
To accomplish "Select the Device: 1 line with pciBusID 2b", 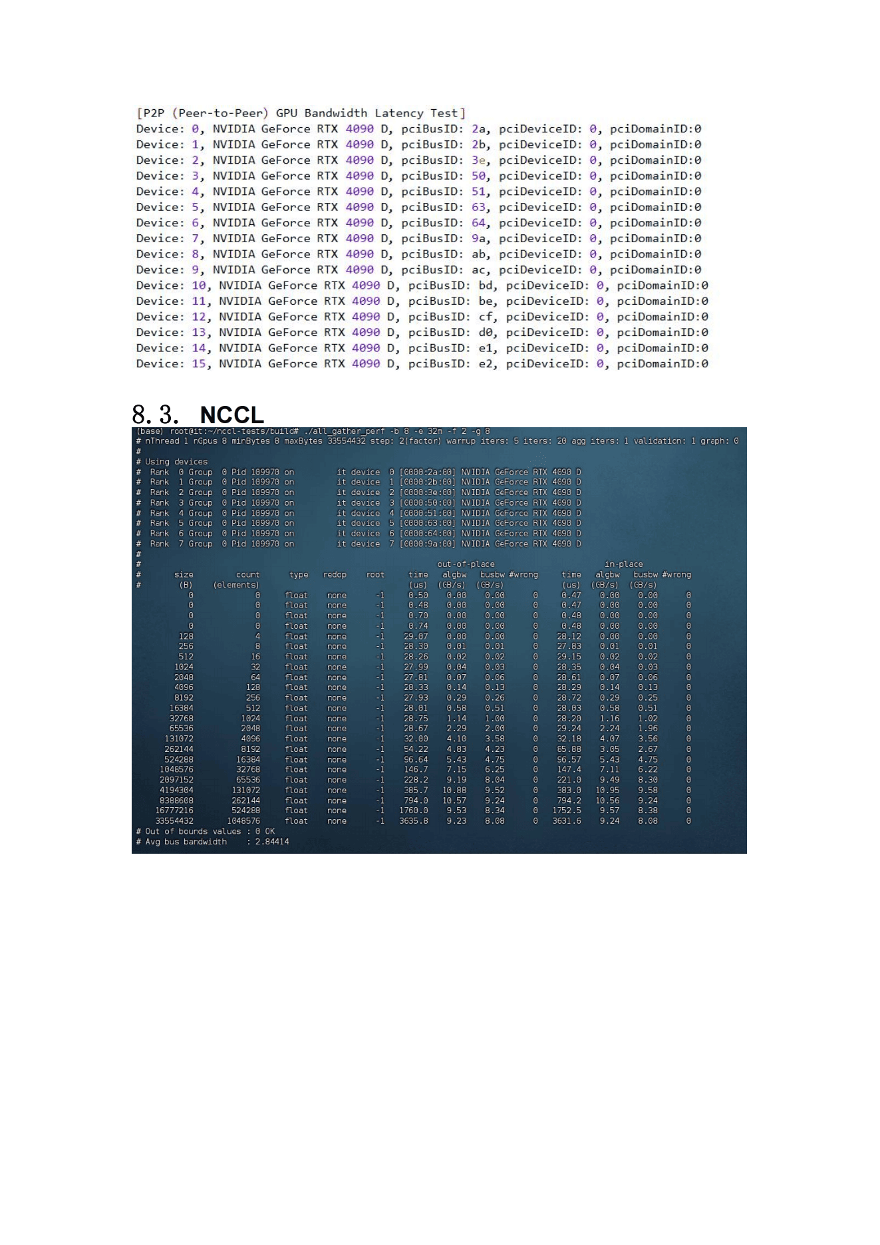I will tap(418, 144).
